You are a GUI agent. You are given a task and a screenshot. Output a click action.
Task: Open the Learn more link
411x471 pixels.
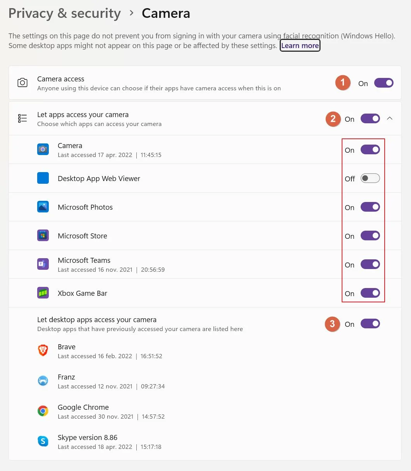pyautogui.click(x=300, y=45)
